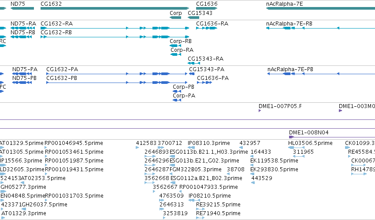Click the CG1632-RA transcript label

tap(57, 24)
